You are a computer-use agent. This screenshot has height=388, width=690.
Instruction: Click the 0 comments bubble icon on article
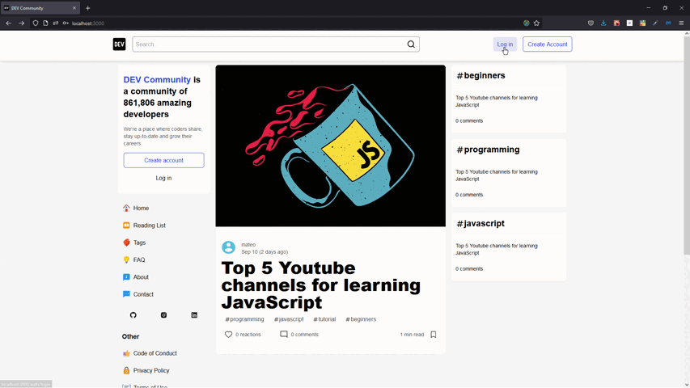pyautogui.click(x=284, y=335)
